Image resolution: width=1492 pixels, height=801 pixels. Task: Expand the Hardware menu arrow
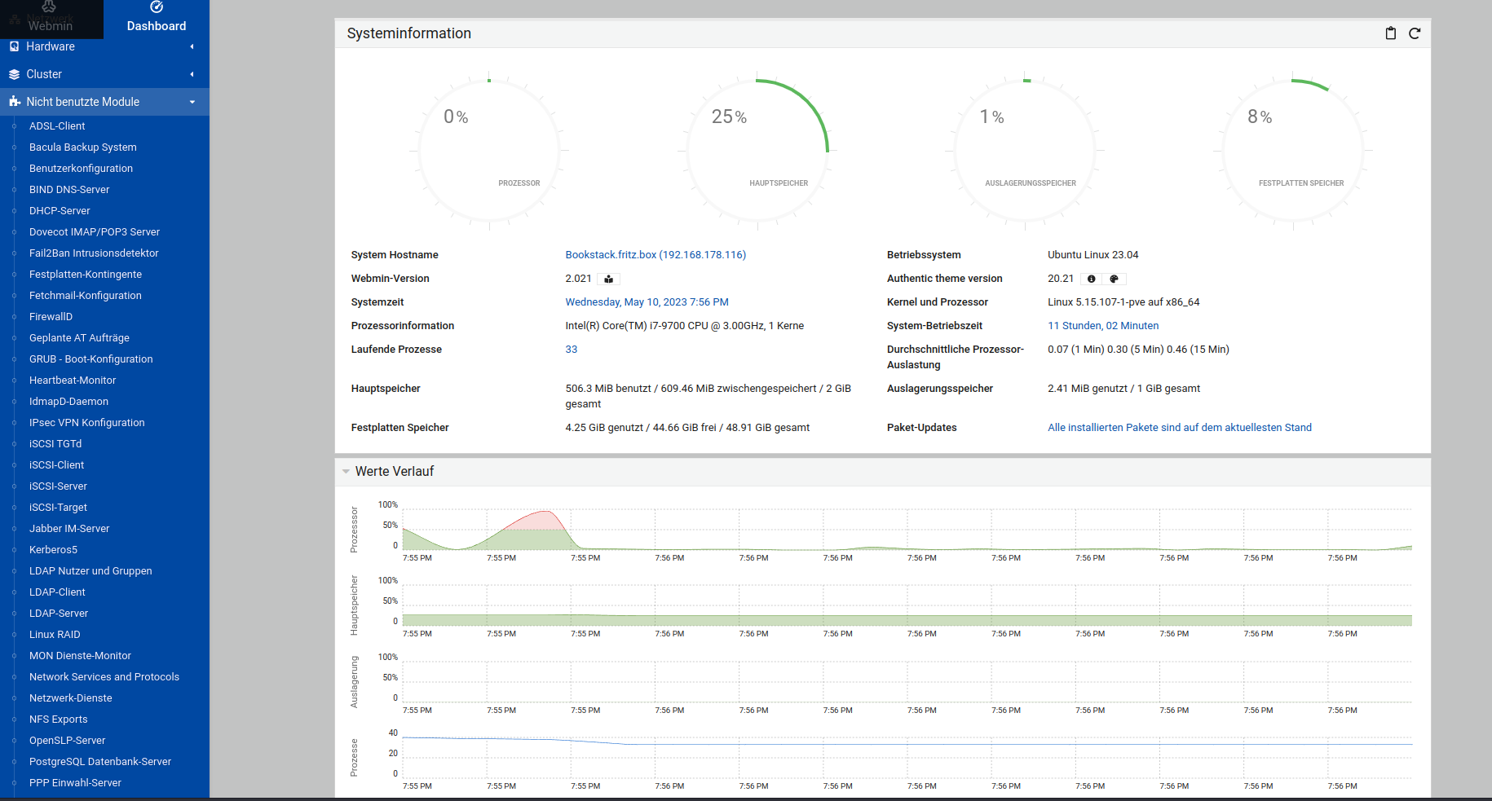(x=192, y=46)
